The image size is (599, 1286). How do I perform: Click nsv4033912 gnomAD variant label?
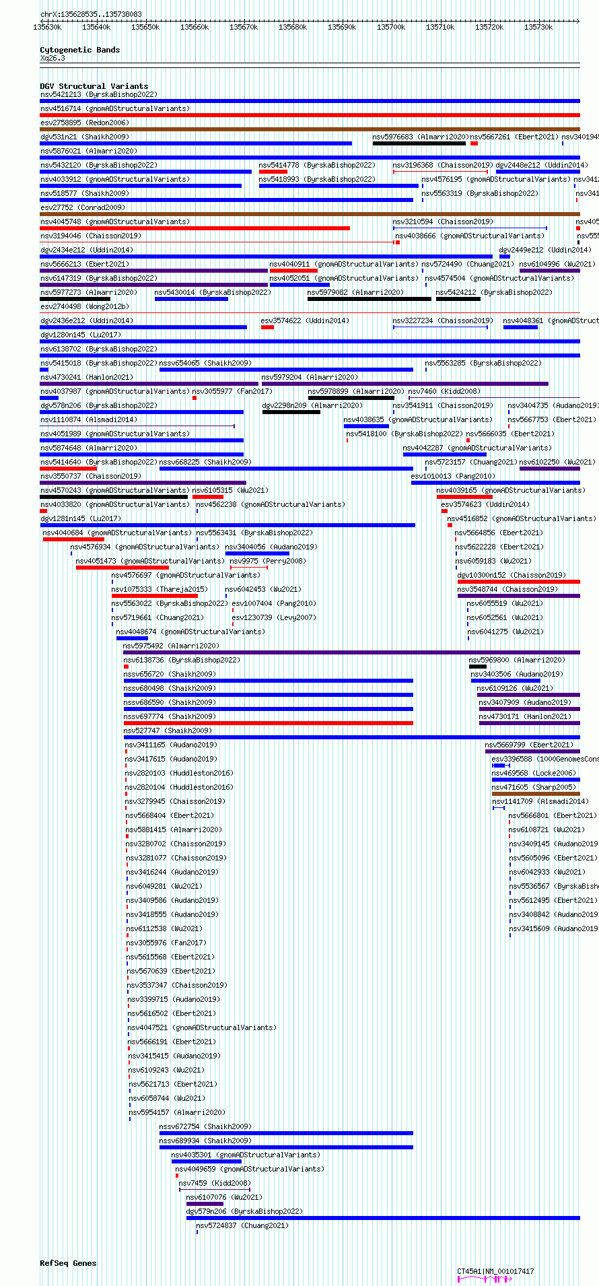pos(115,179)
